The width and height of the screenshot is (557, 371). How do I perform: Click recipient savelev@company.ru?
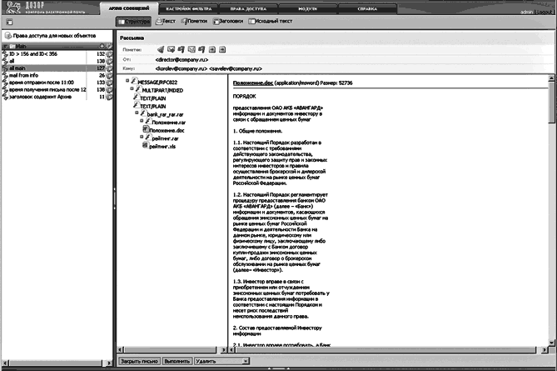click(236, 68)
